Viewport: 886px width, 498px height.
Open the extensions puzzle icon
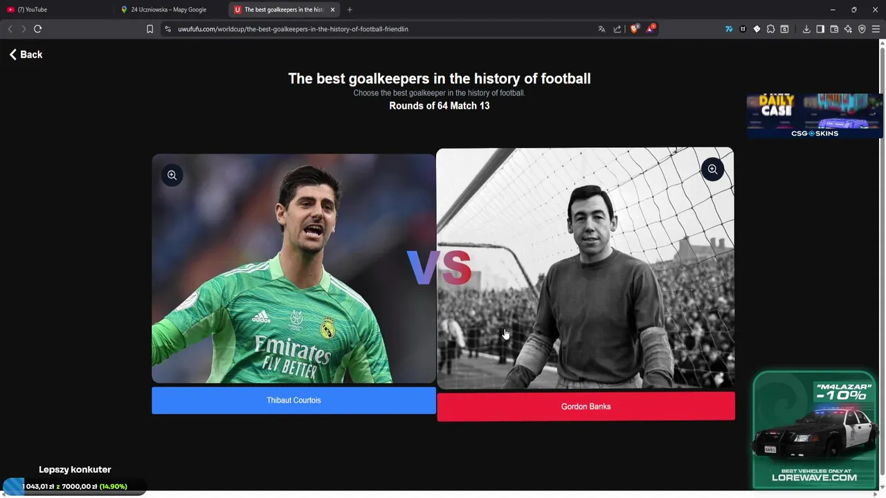(770, 29)
